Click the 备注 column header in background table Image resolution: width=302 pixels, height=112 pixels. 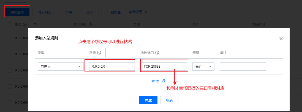point(196,25)
